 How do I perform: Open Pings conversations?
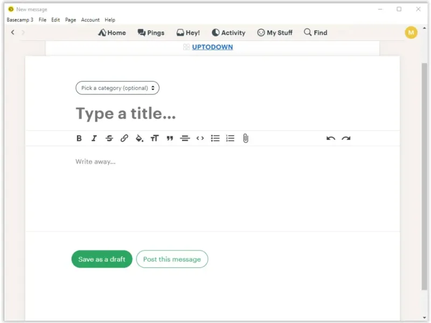151,33
